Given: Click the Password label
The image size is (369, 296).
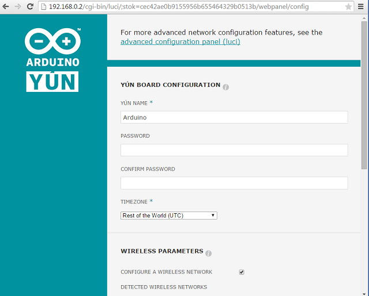Looking at the screenshot, I should tap(135, 136).
